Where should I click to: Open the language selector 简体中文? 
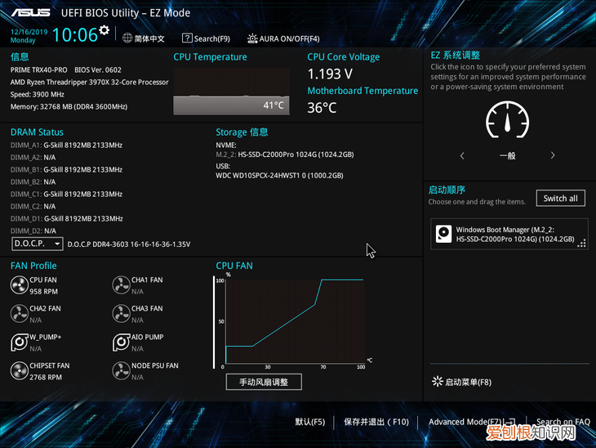[x=144, y=38]
